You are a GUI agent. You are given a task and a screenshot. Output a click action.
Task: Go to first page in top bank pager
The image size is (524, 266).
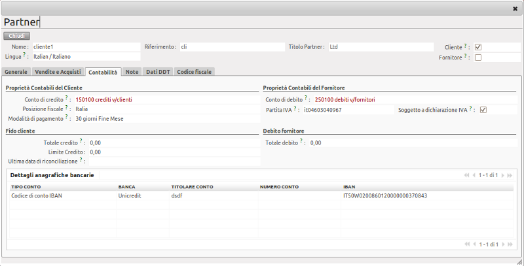coord(466,175)
